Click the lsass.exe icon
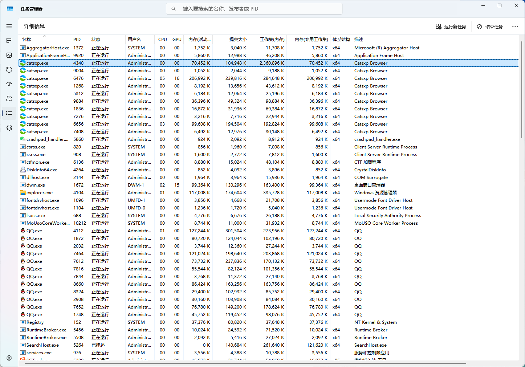The width and height of the screenshot is (525, 367). (x=23, y=215)
